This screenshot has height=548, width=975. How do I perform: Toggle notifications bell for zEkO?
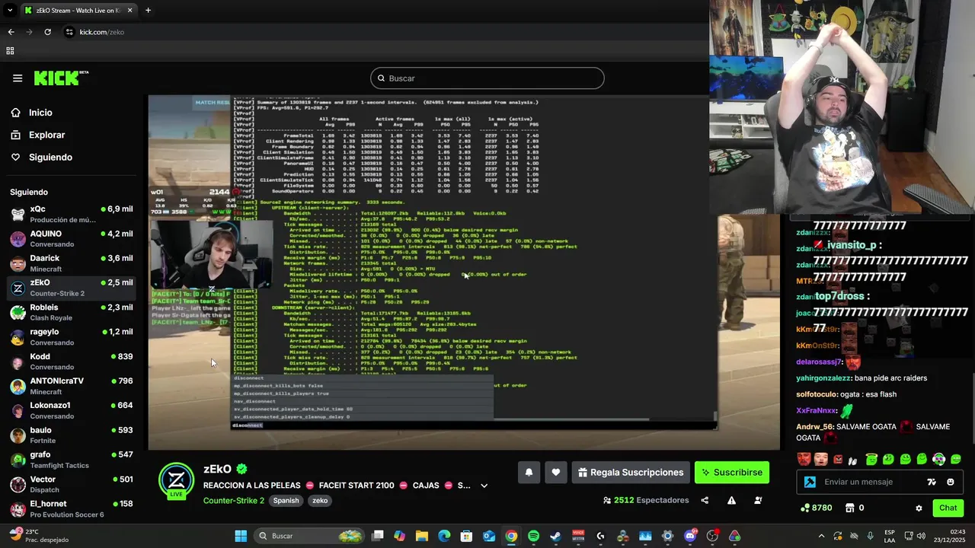529,473
